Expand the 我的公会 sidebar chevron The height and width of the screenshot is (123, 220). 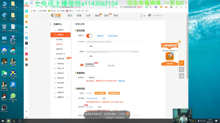(68, 68)
